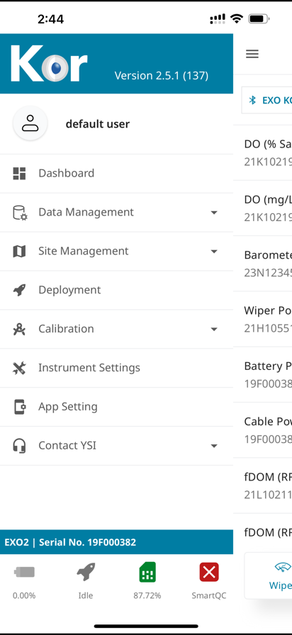Go to Deployment

pos(117,290)
